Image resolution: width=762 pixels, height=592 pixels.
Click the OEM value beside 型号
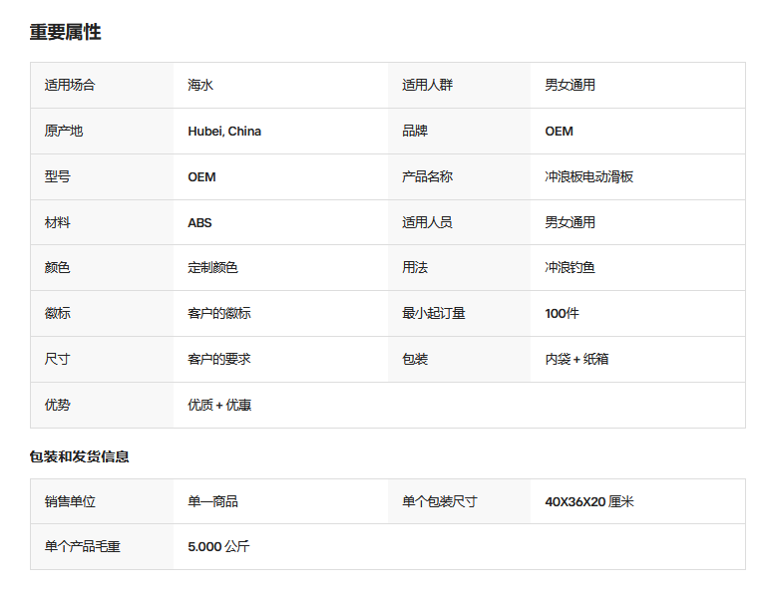pyautogui.click(x=201, y=176)
